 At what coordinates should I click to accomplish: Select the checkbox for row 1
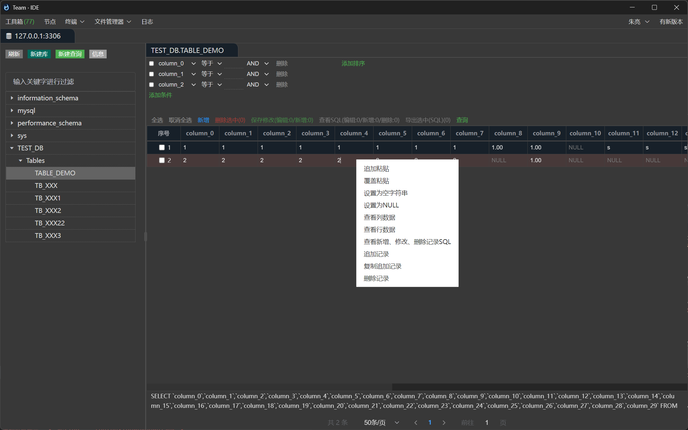pos(162,147)
